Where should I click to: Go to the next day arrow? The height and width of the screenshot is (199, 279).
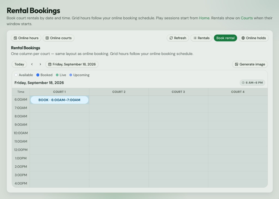40,64
